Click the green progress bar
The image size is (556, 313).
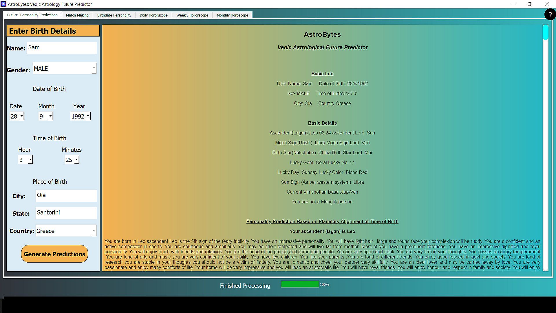(300, 284)
